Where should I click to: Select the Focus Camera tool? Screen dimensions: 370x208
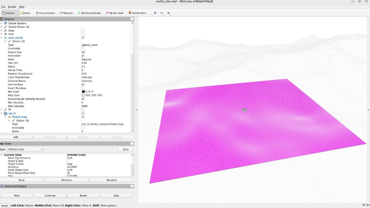45,13
